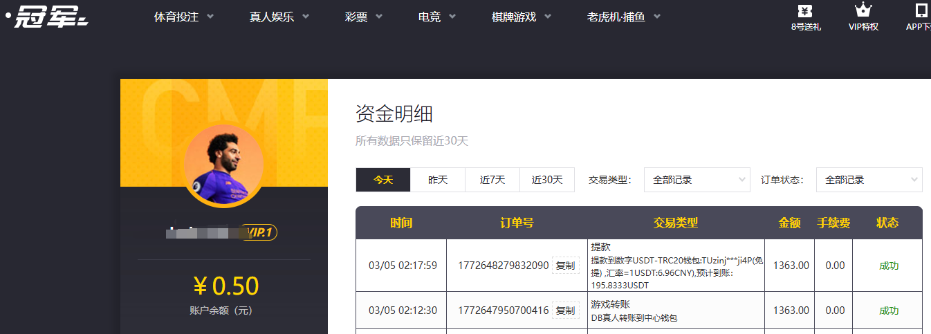This screenshot has height=334, width=931.
Task: Open the 交易类型 dropdown
Action: [x=697, y=180]
